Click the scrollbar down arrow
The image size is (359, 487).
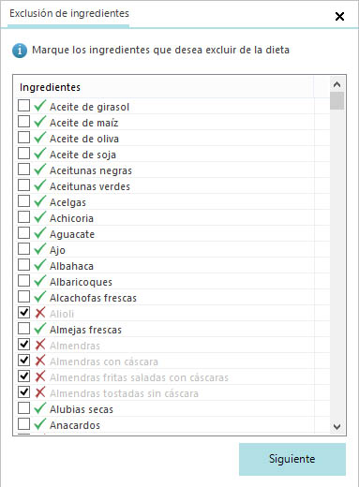pyautogui.click(x=337, y=426)
